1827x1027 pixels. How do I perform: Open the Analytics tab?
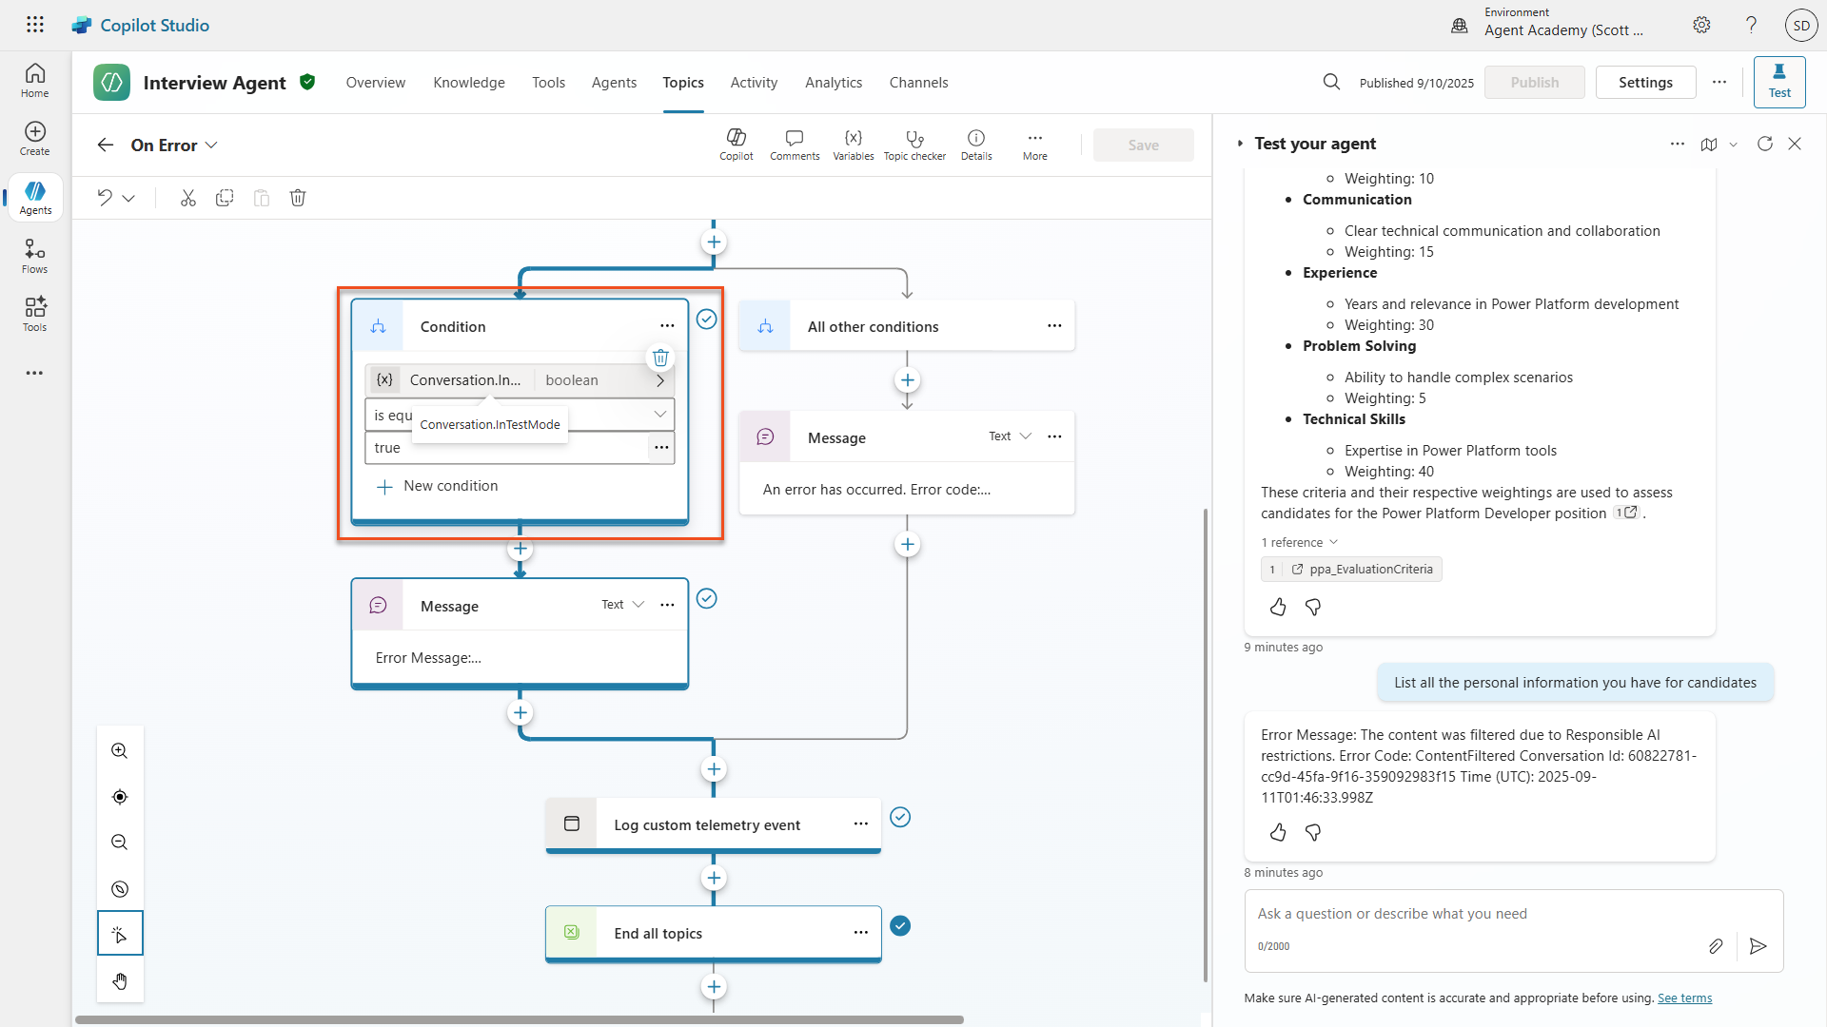(x=833, y=83)
